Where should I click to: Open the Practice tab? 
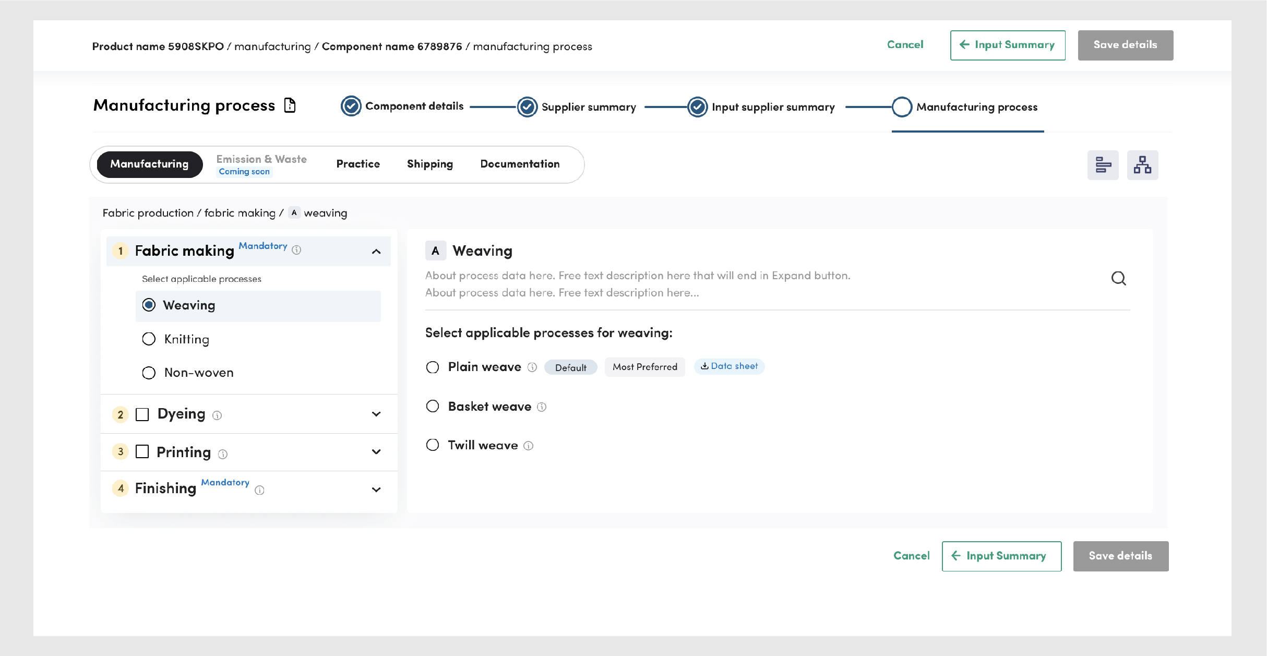tap(358, 164)
